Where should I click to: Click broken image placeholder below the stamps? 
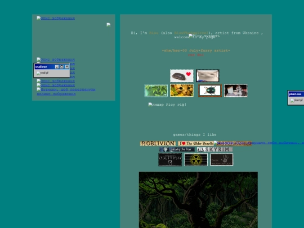167,105
